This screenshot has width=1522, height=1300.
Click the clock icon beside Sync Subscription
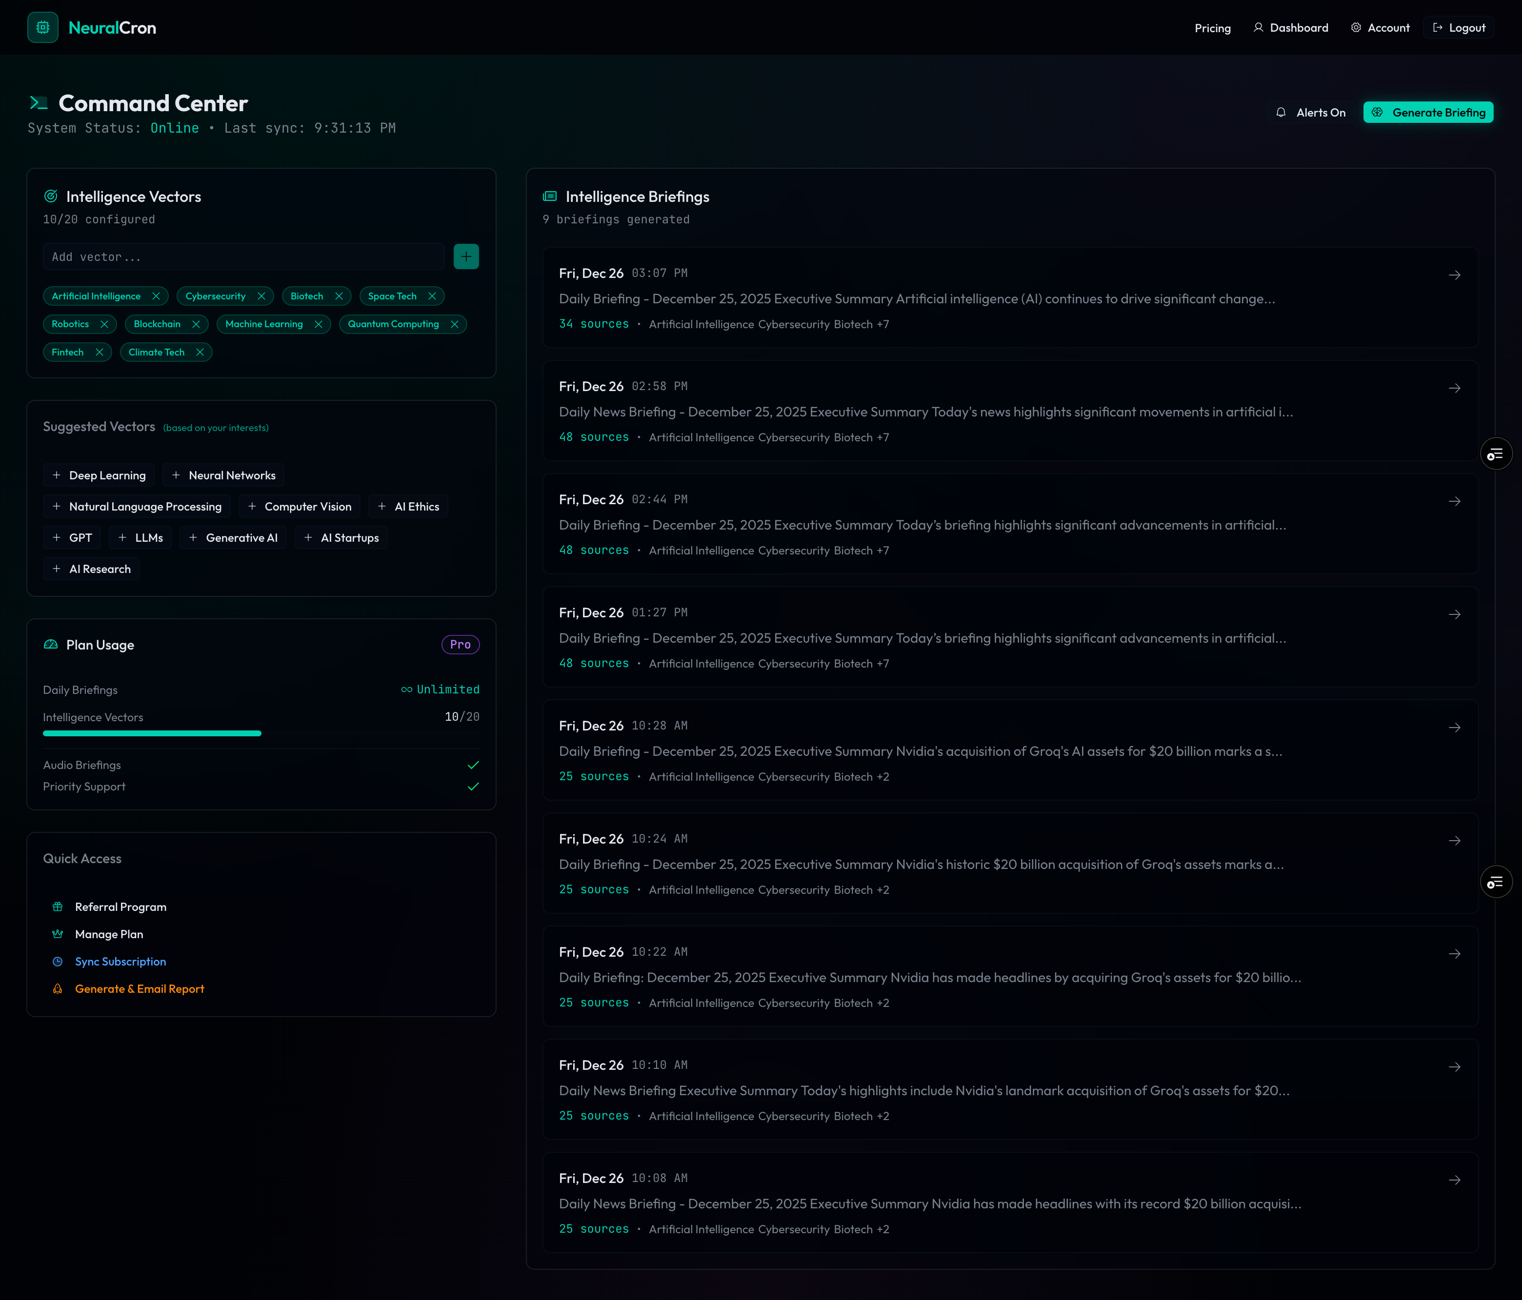click(57, 961)
